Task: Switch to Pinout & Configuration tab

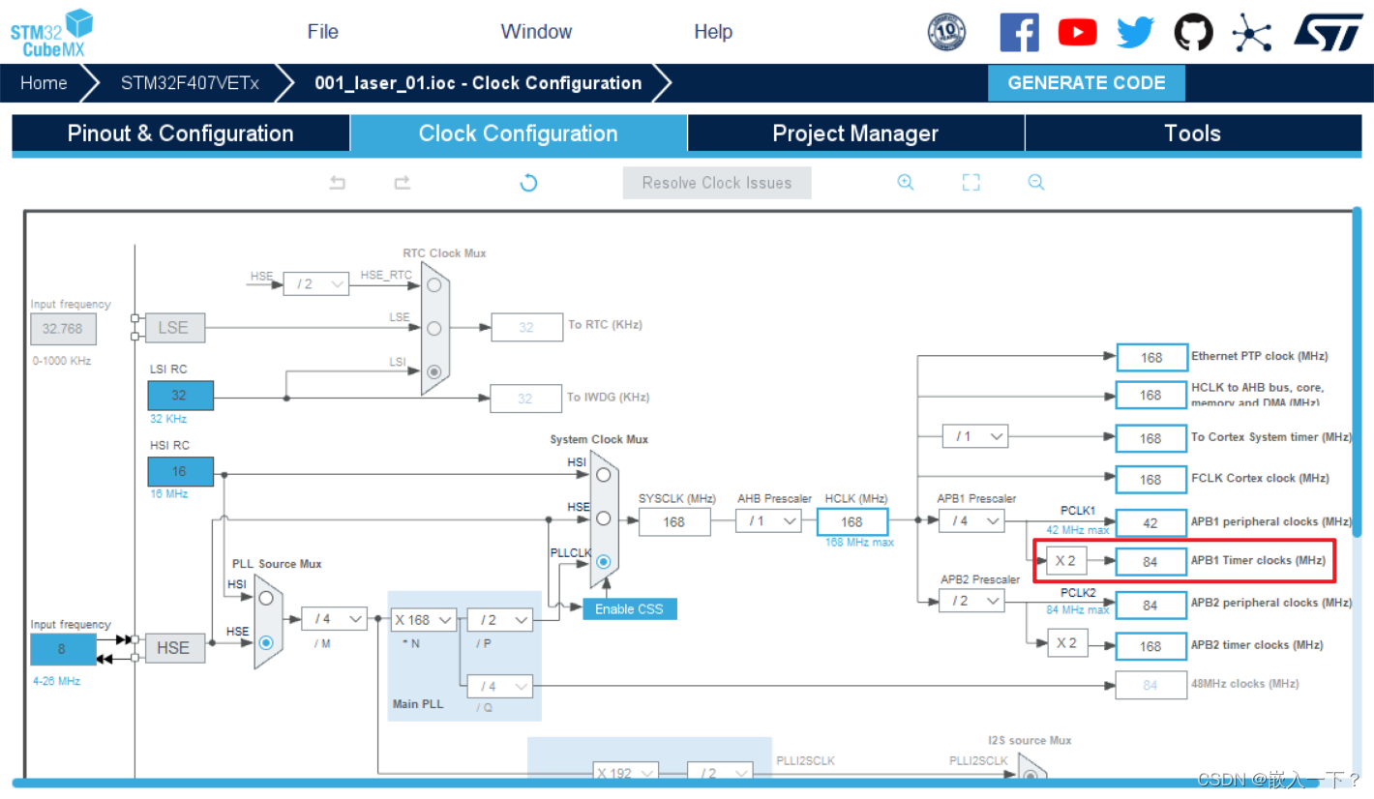Action: point(181,133)
